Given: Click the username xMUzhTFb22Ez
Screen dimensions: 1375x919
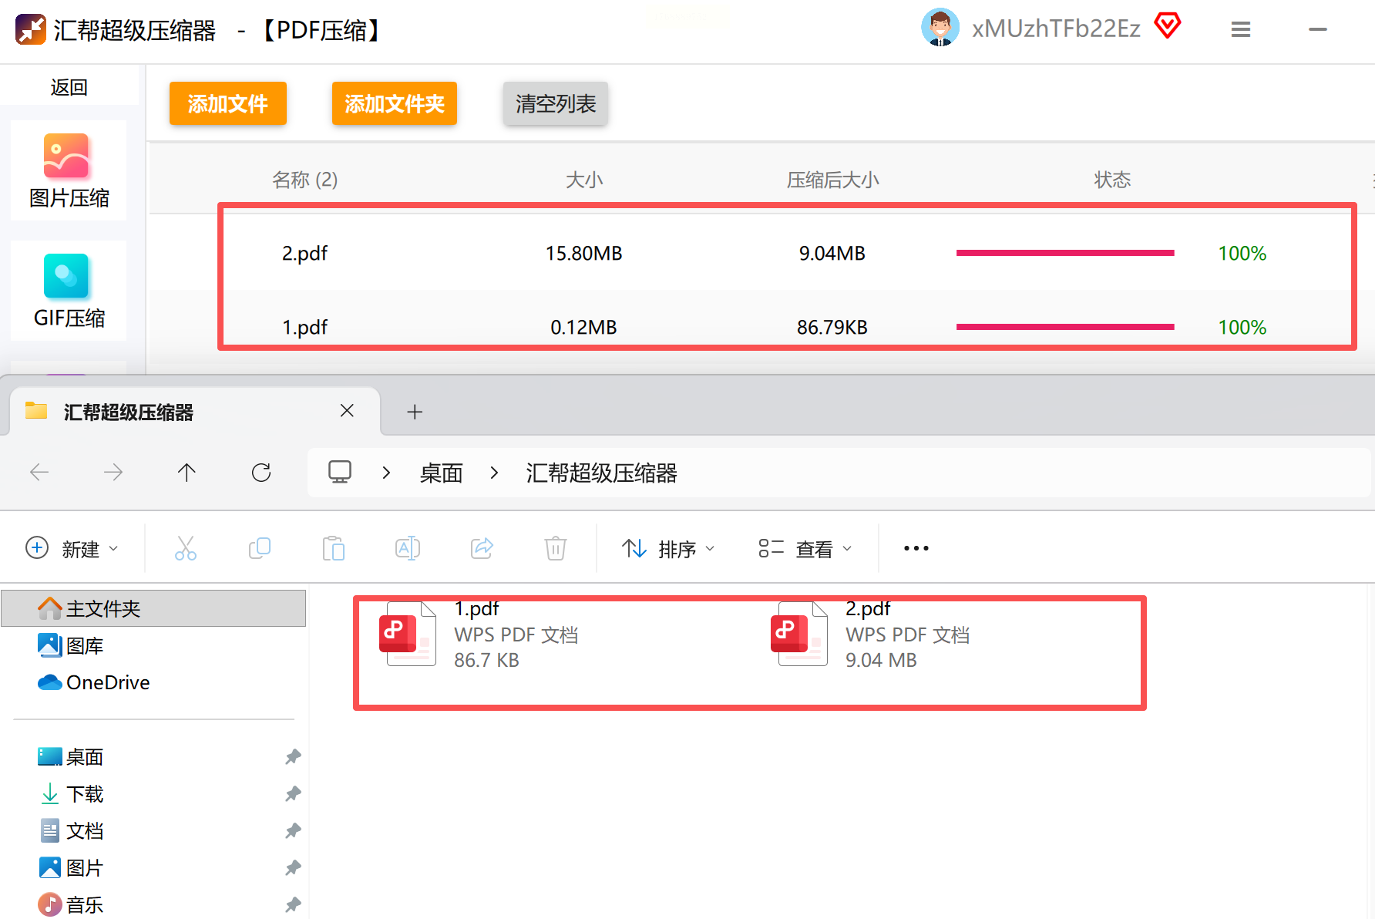Looking at the screenshot, I should pyautogui.click(x=1056, y=29).
